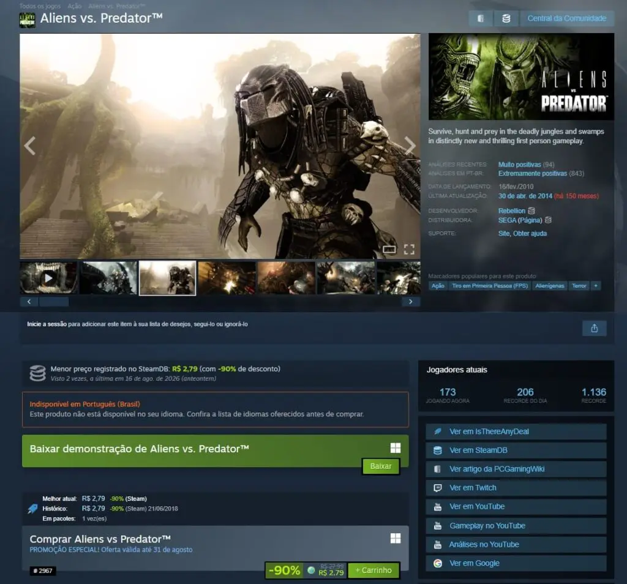Image resolution: width=627 pixels, height=584 pixels.
Task: Open SteamDB icon button in header
Action: [x=506, y=18]
